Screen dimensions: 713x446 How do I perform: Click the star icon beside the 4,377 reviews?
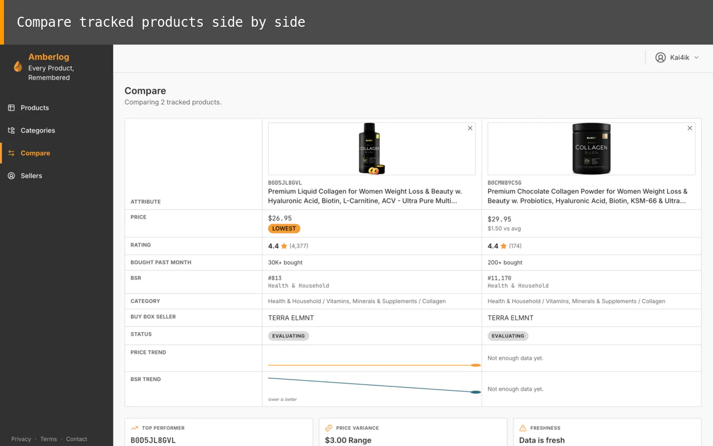tap(284, 246)
